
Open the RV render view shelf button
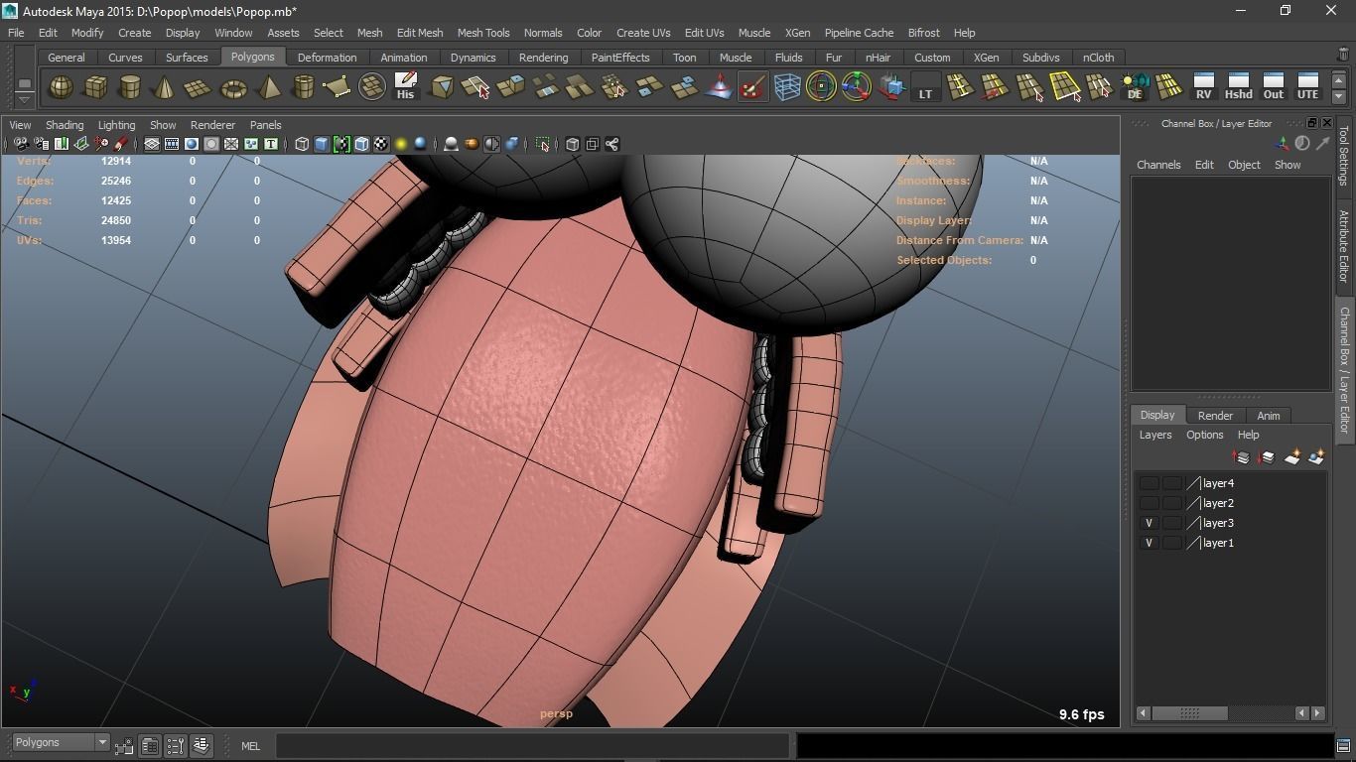1203,87
